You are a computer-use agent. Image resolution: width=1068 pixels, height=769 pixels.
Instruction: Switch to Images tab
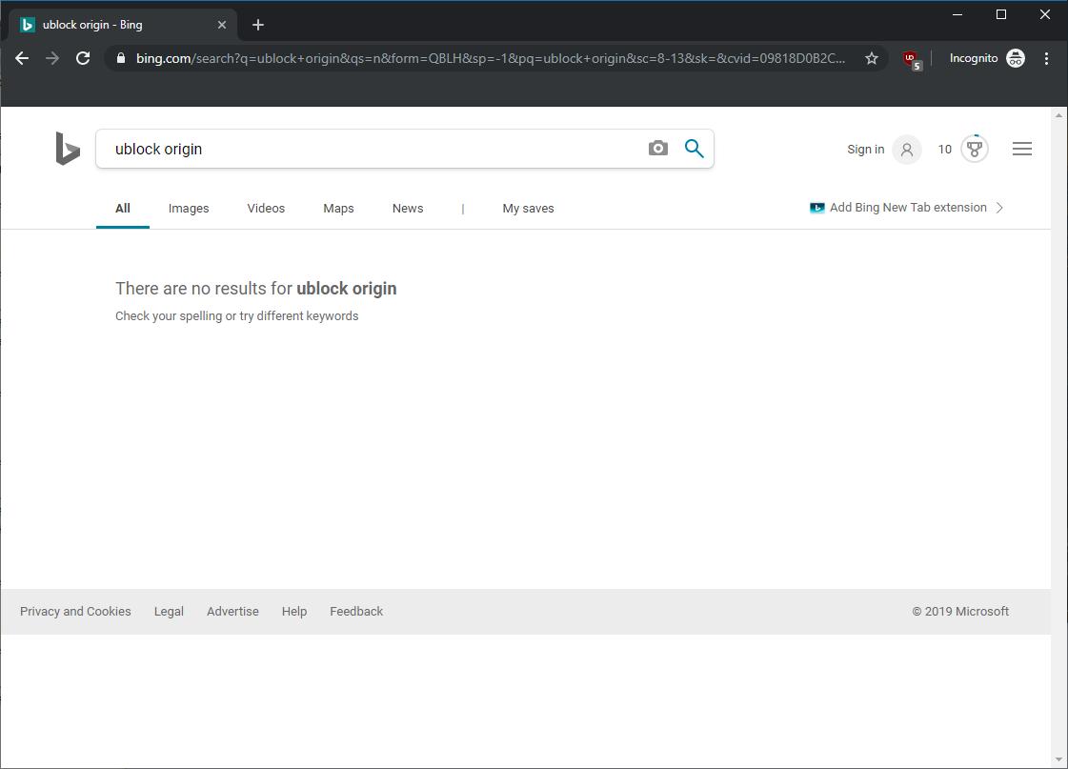coord(189,209)
